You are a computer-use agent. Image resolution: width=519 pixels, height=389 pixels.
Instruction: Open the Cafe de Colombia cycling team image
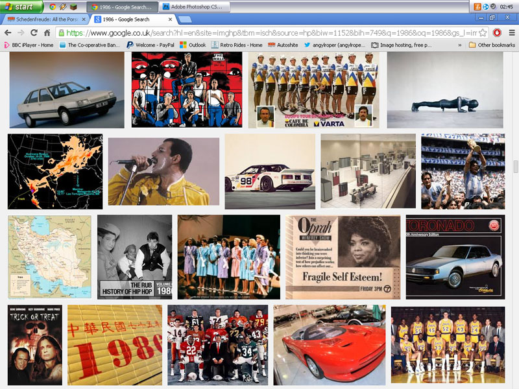314,90
